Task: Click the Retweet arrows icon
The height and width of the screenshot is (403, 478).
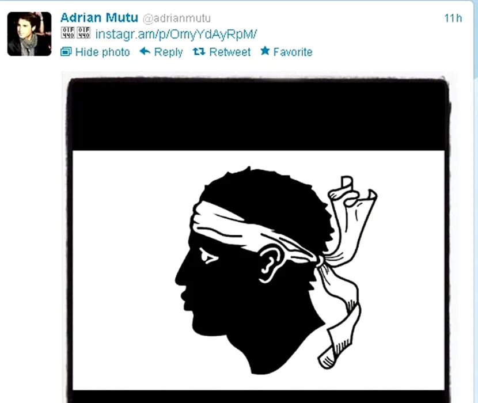Action: coord(199,52)
